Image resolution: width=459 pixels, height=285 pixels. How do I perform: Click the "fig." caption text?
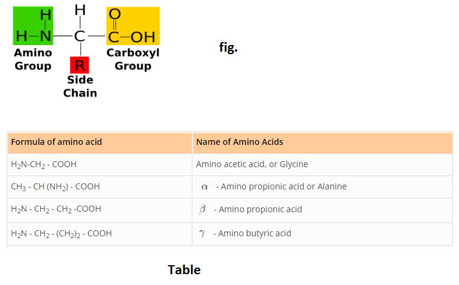[x=228, y=47]
